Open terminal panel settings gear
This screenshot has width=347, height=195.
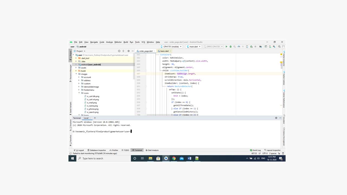[x=276, y=118]
